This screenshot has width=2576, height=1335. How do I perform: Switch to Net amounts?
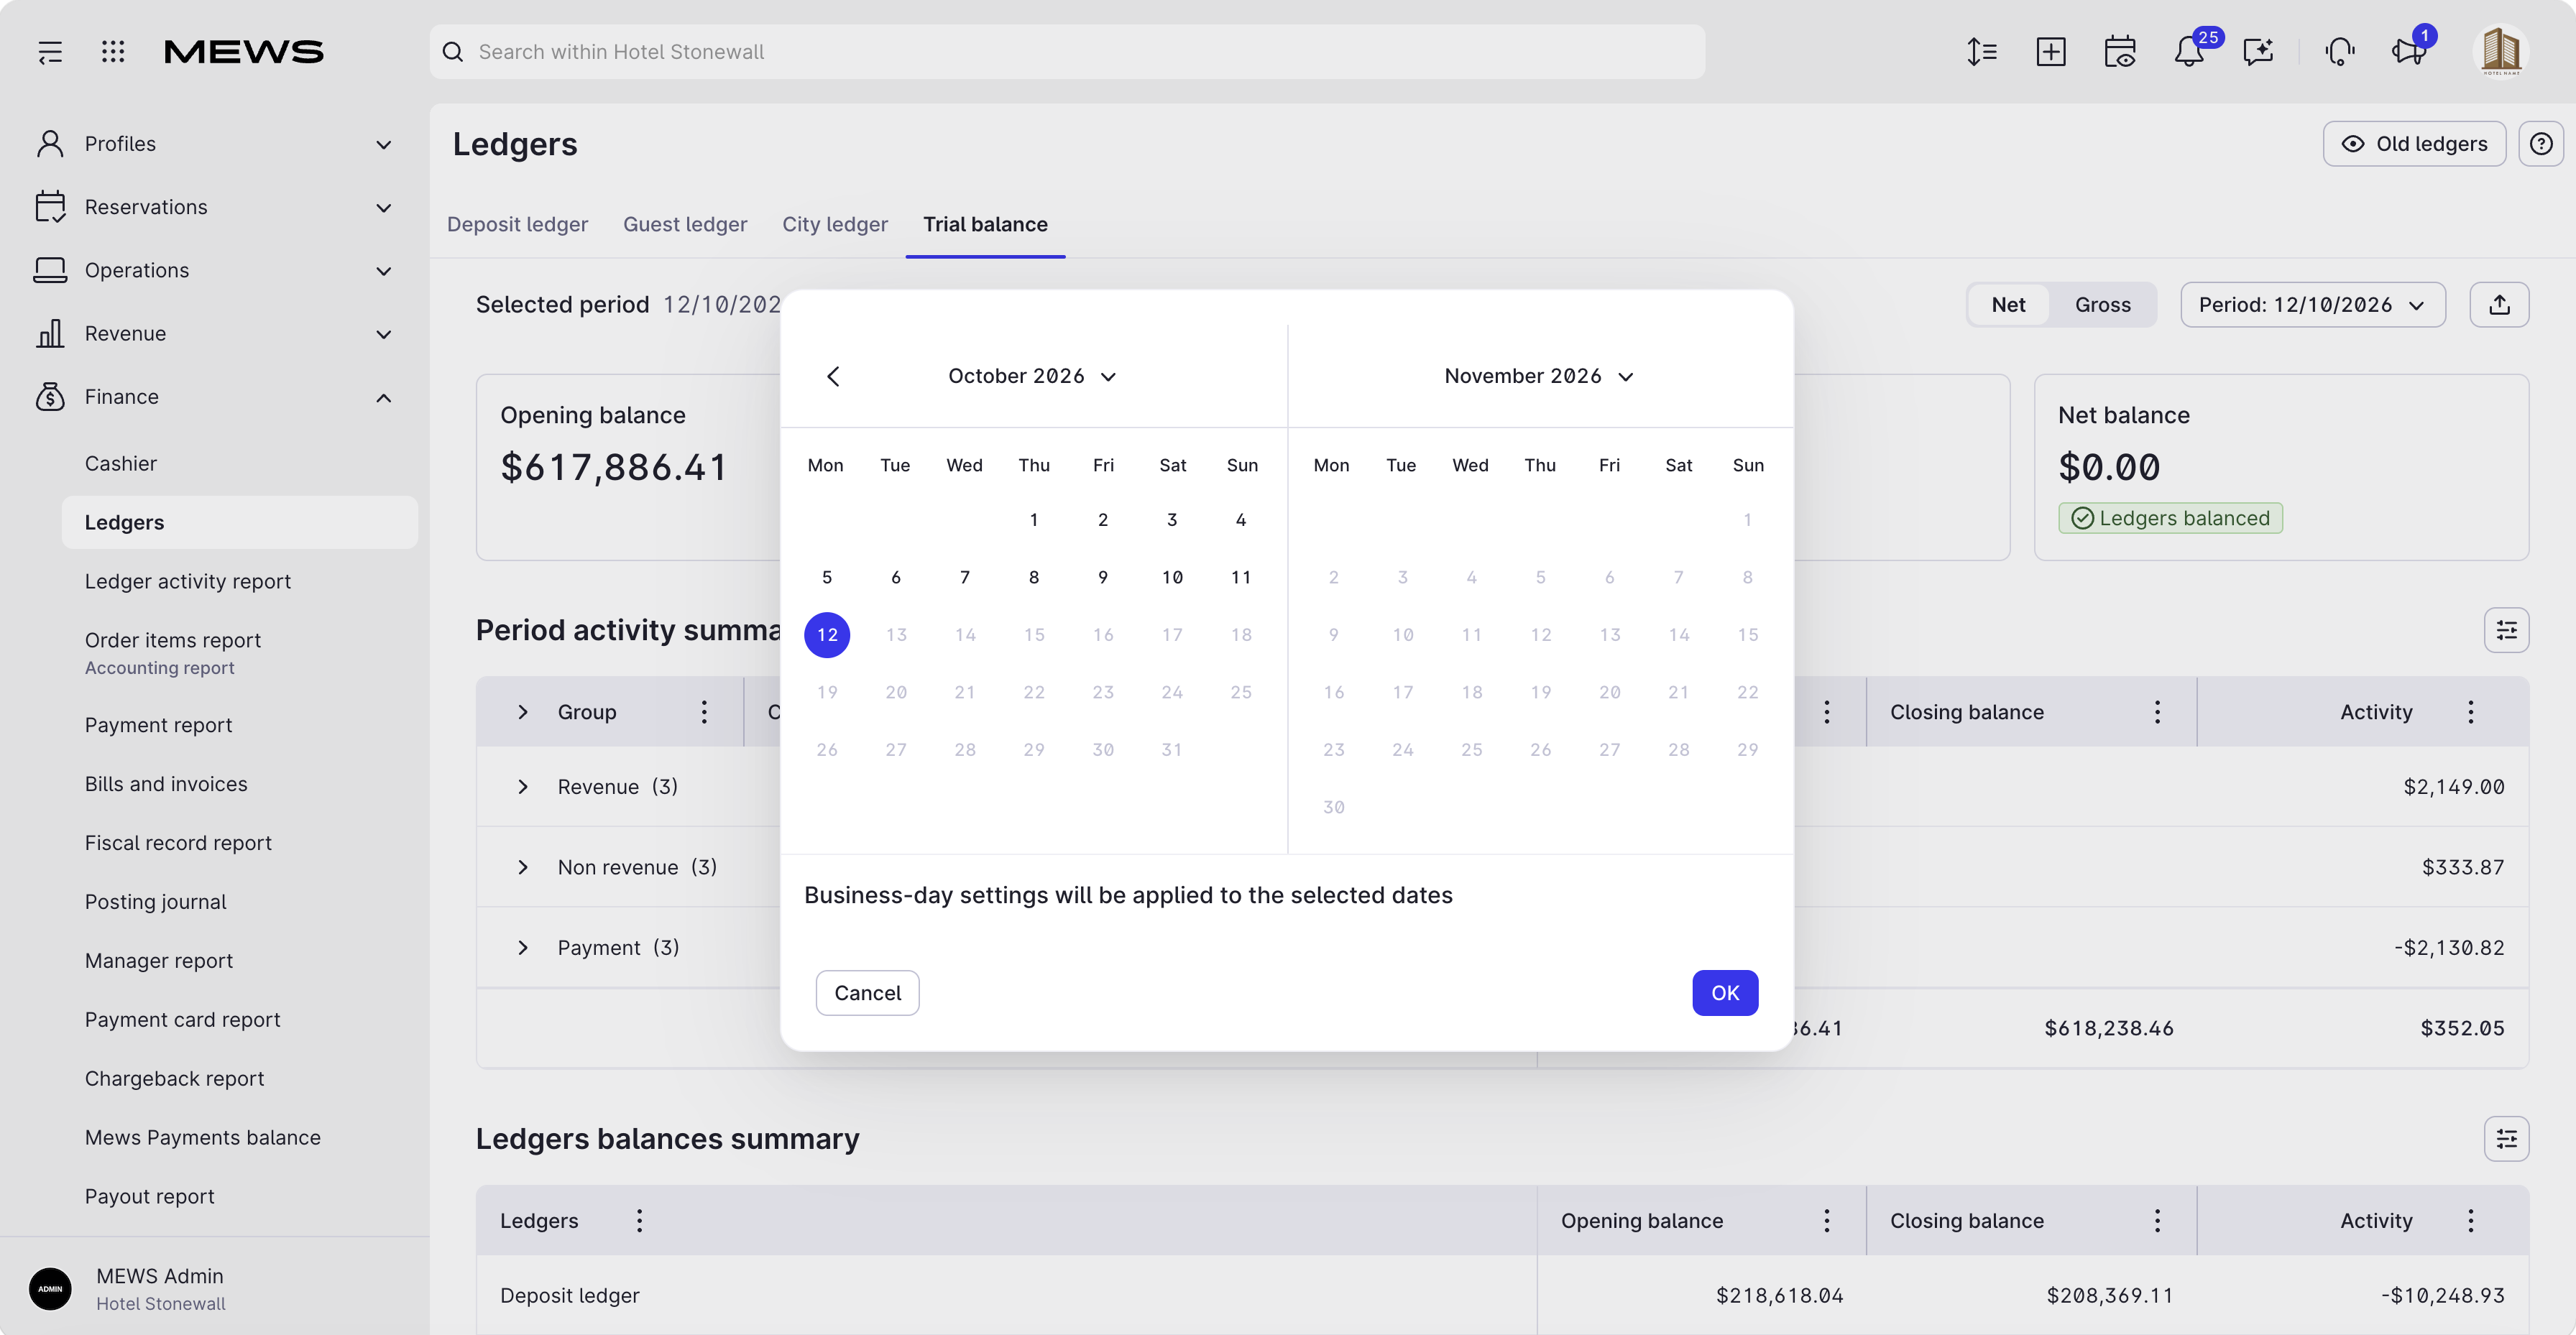[x=2008, y=305]
